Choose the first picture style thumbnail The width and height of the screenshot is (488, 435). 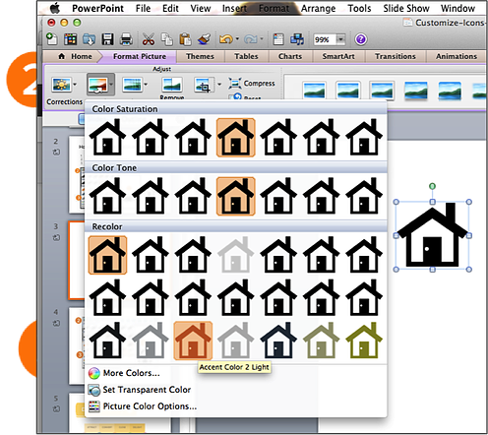coord(314,90)
